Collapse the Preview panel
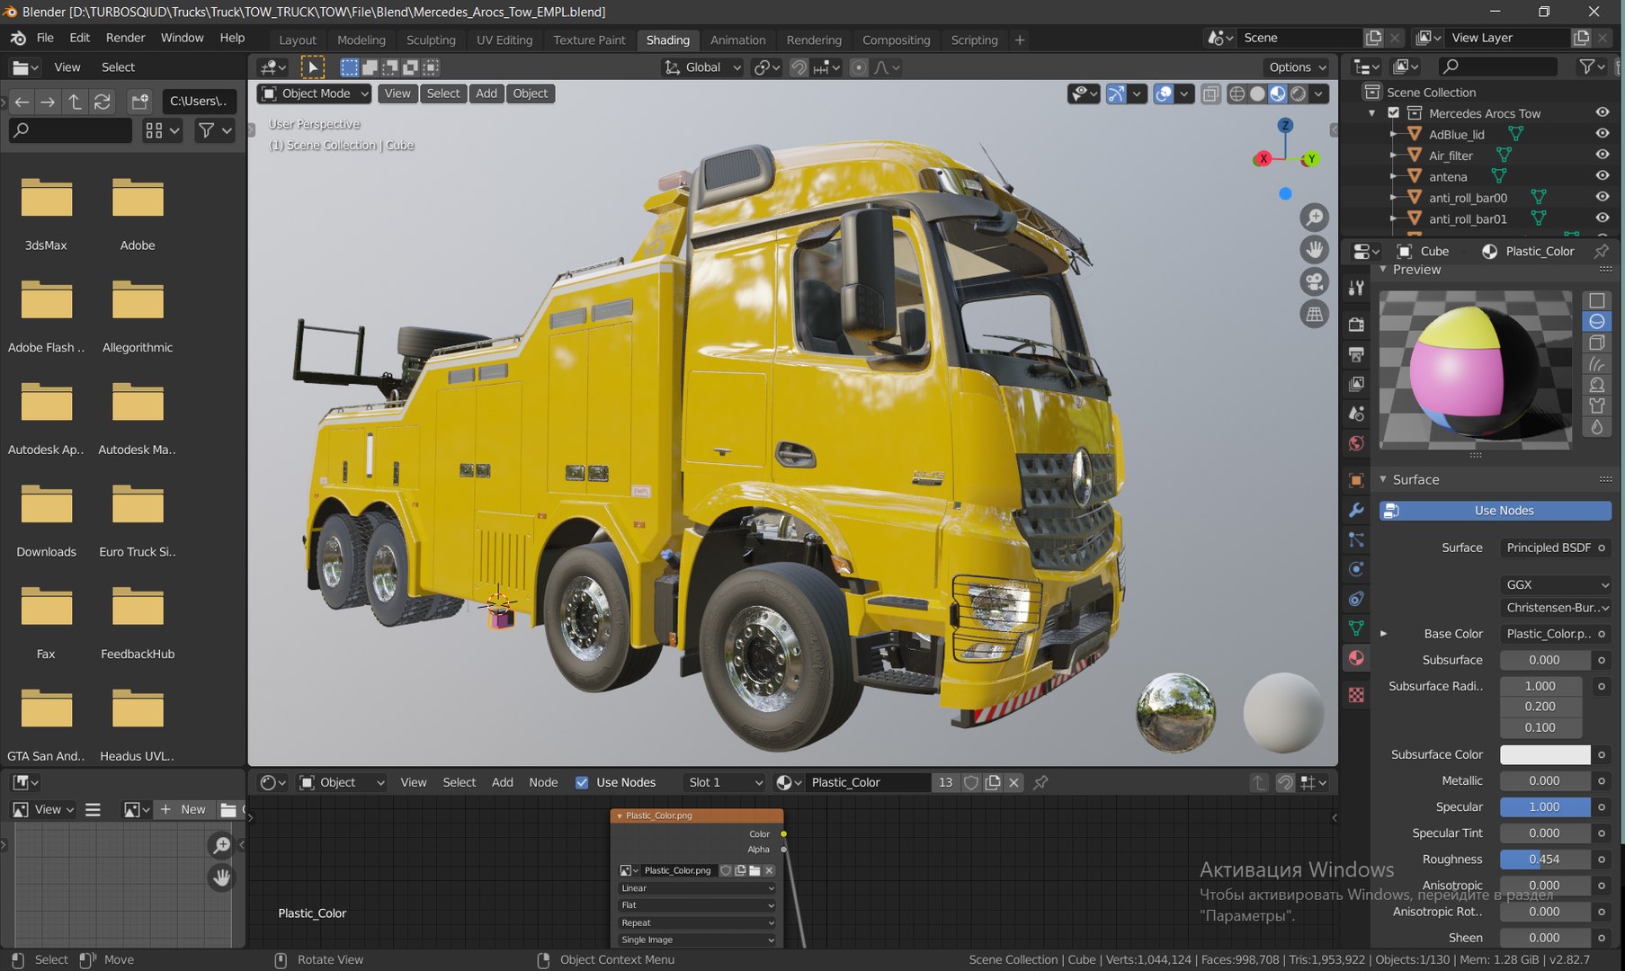 (x=1383, y=270)
